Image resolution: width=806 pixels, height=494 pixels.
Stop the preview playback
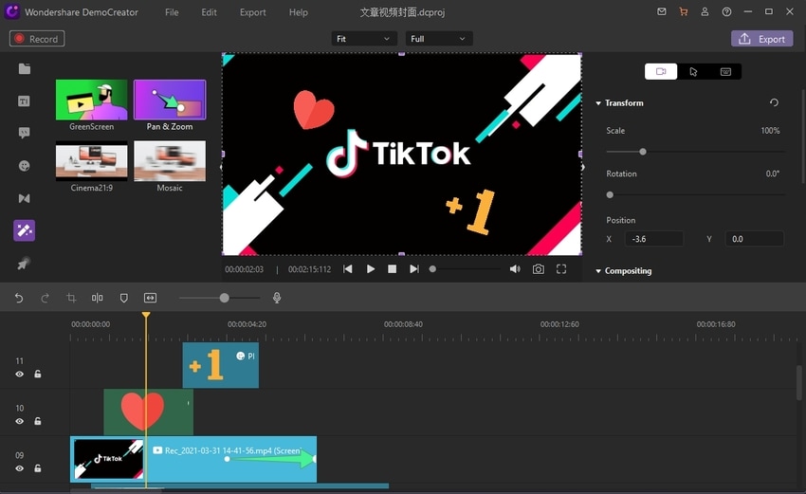[392, 269]
